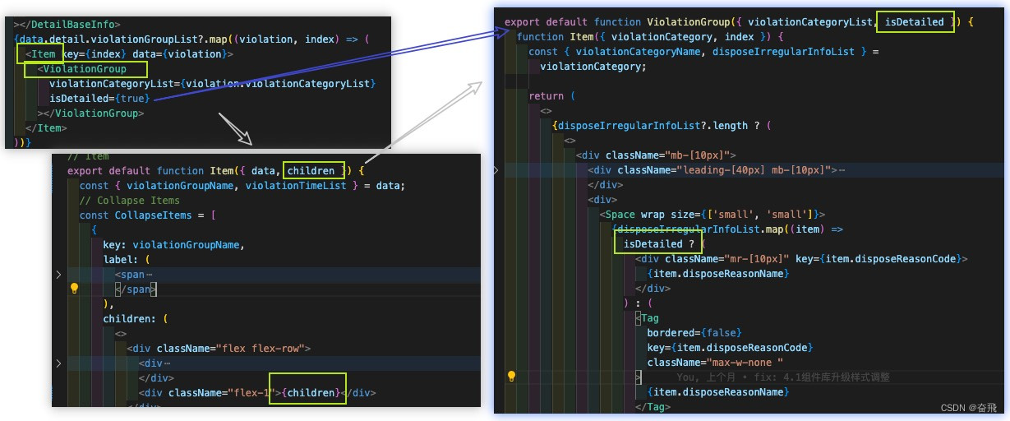Click violationCategoryList={violation.violationCategoryList} prop line
The height and width of the screenshot is (421, 1010).
coord(212,83)
